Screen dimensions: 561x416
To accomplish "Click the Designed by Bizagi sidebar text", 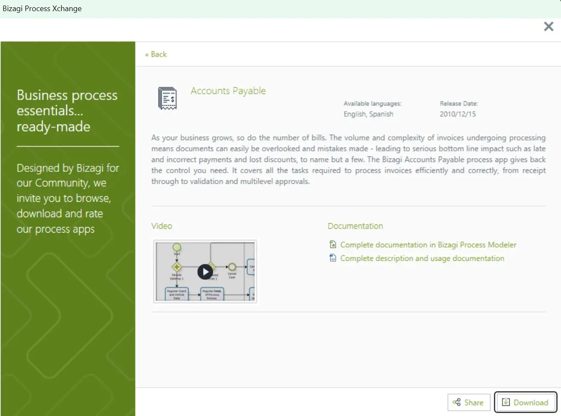I will [68, 198].
